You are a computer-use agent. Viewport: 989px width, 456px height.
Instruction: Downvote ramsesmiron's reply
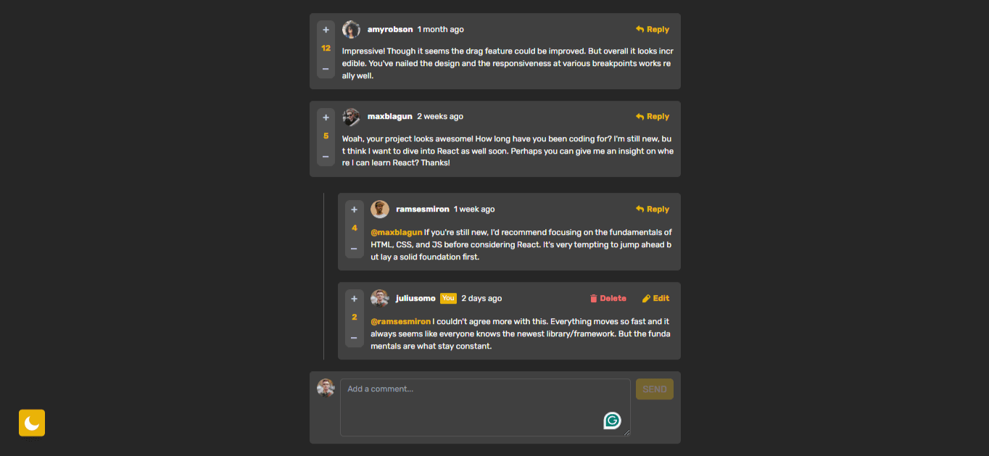354,249
